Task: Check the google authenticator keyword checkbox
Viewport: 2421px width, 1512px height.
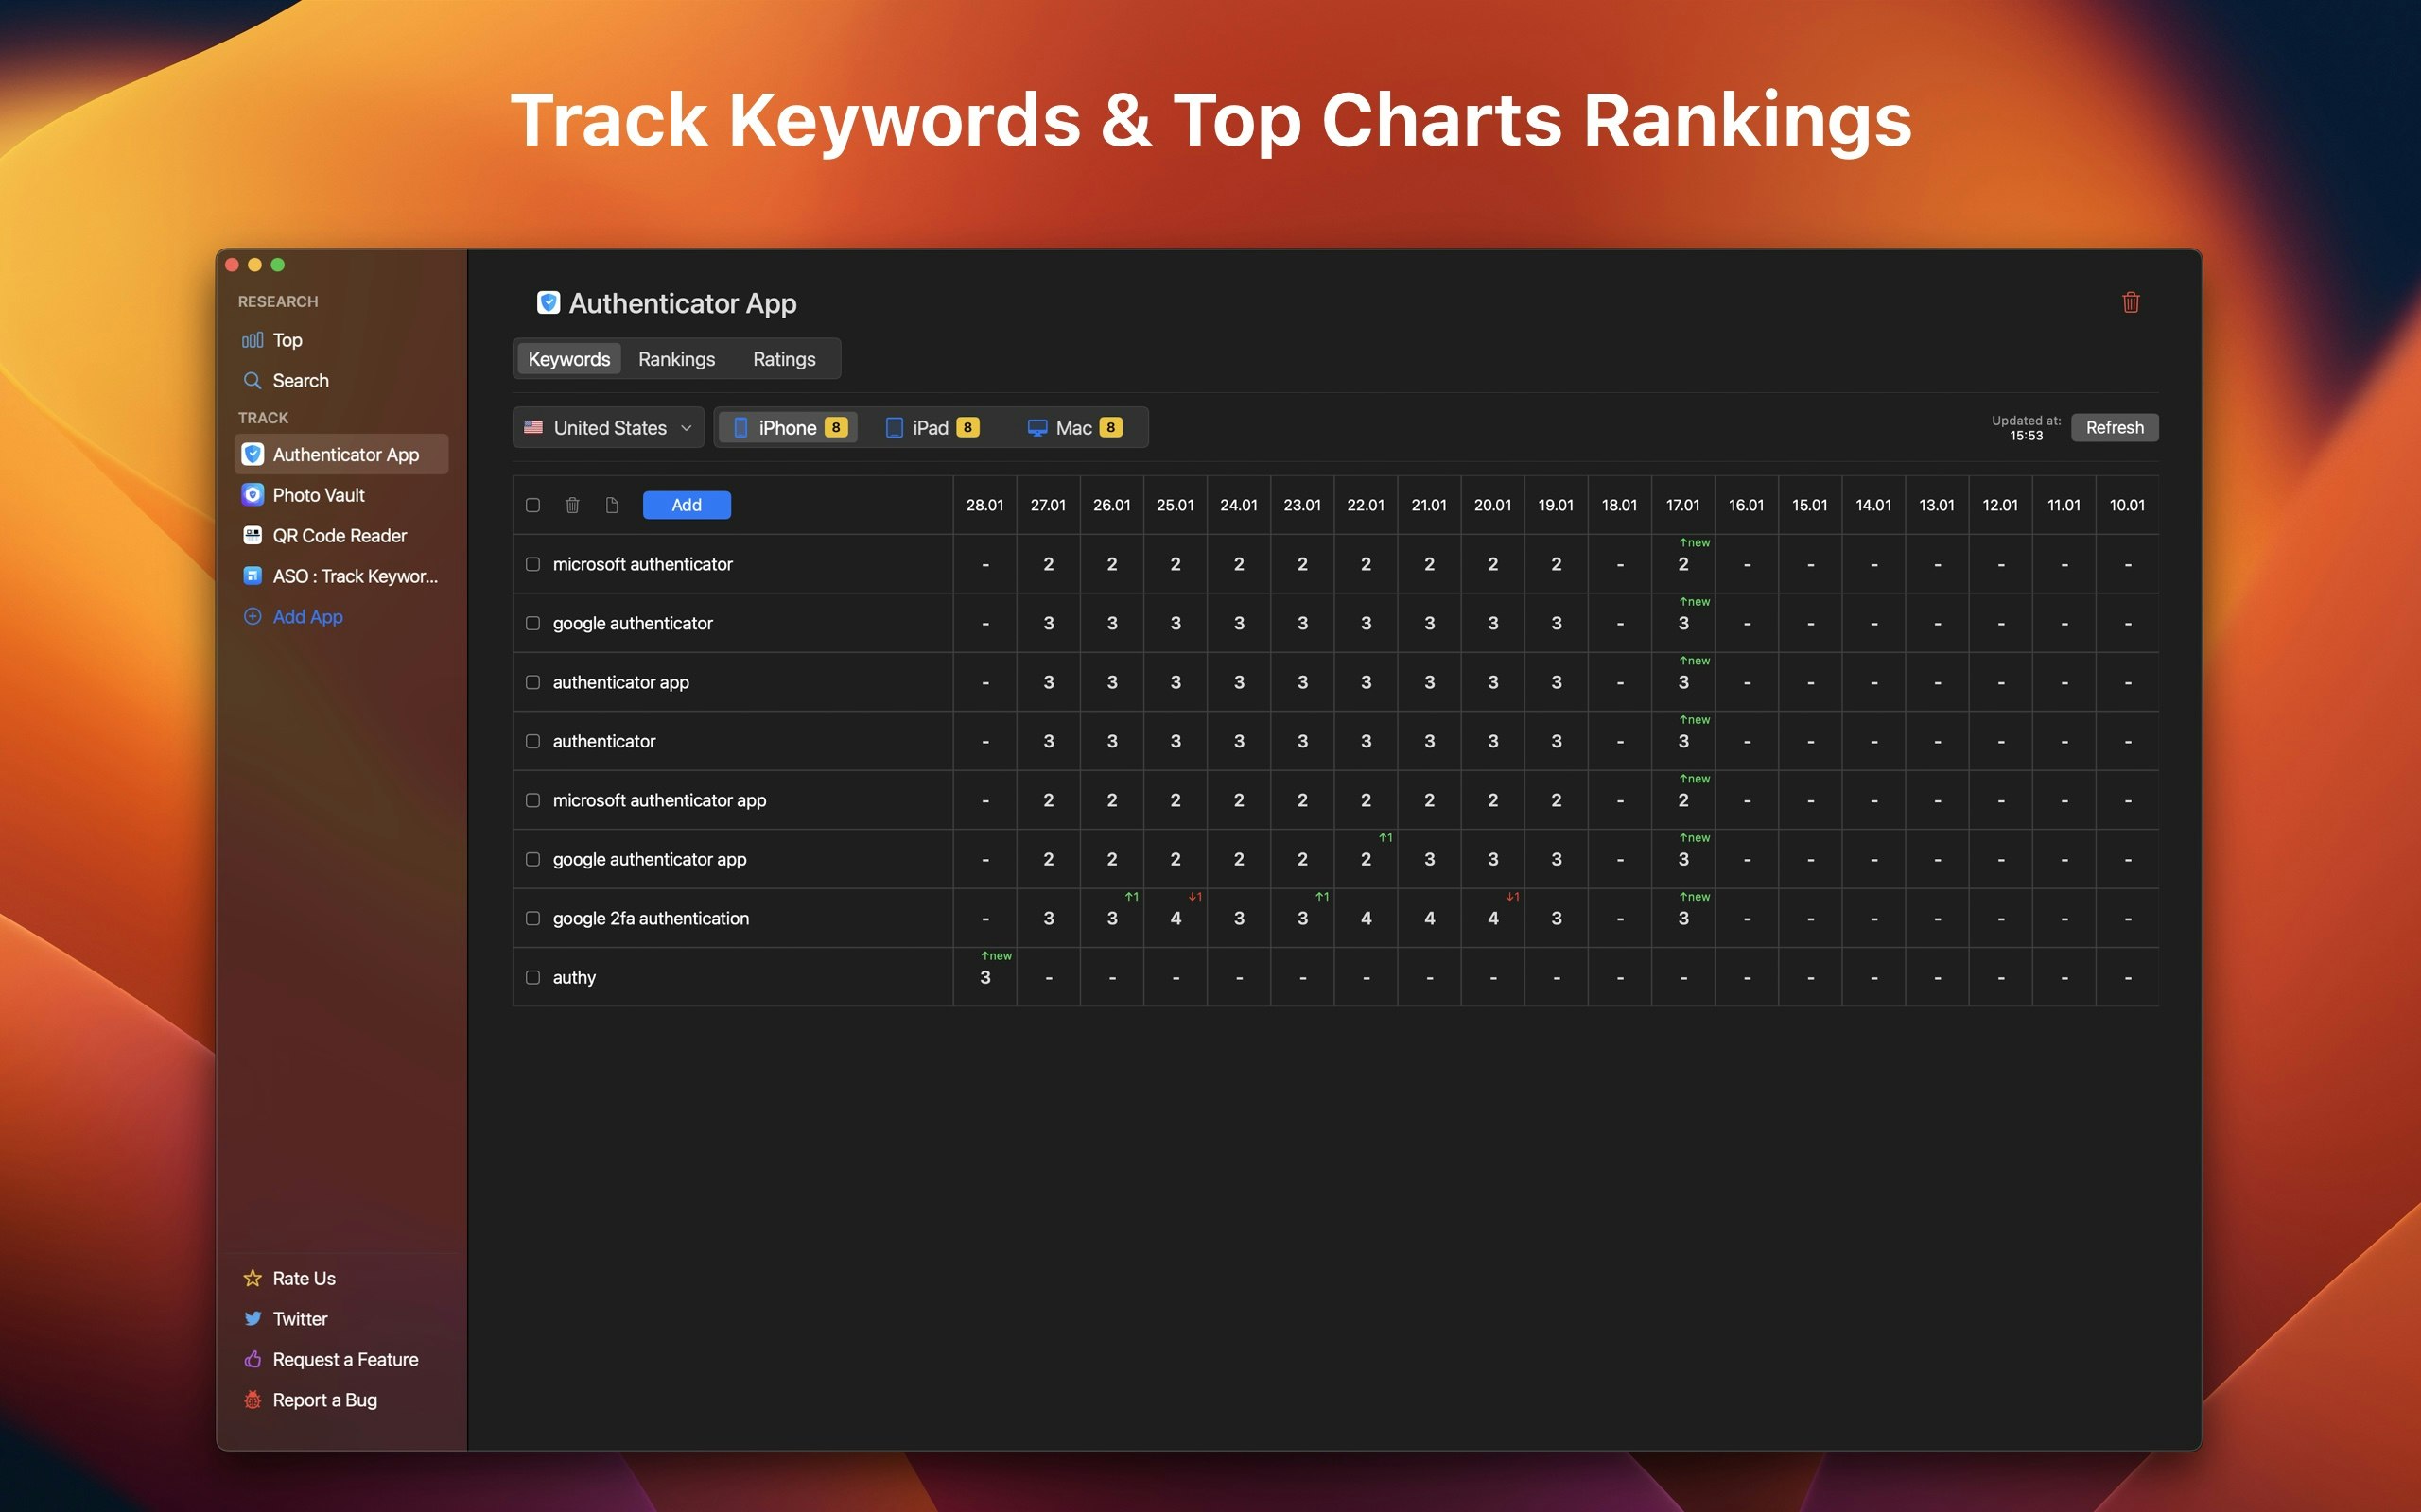Action: tap(533, 623)
